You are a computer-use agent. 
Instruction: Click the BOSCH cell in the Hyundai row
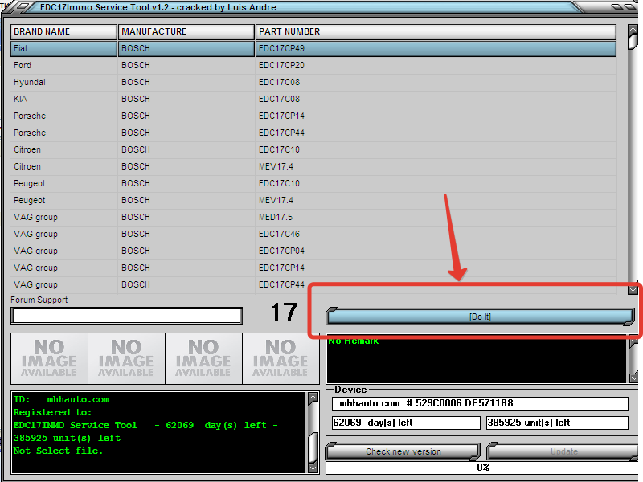pos(186,82)
